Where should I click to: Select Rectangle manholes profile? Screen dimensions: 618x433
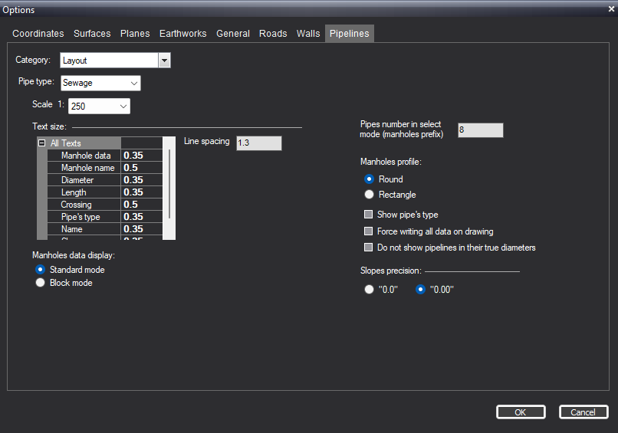click(x=369, y=194)
